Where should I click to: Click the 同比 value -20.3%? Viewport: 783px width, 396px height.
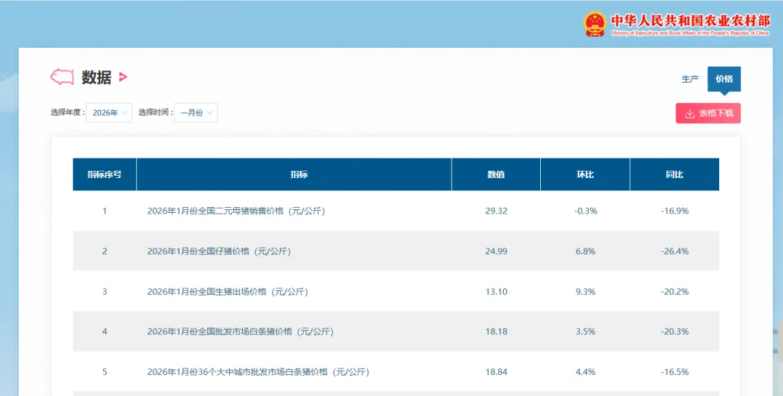[675, 332]
